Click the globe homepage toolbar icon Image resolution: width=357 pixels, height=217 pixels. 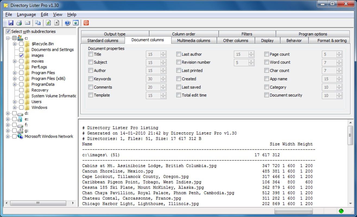pos(76,23)
